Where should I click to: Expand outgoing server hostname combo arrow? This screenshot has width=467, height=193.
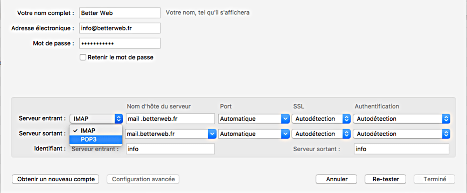212,134
